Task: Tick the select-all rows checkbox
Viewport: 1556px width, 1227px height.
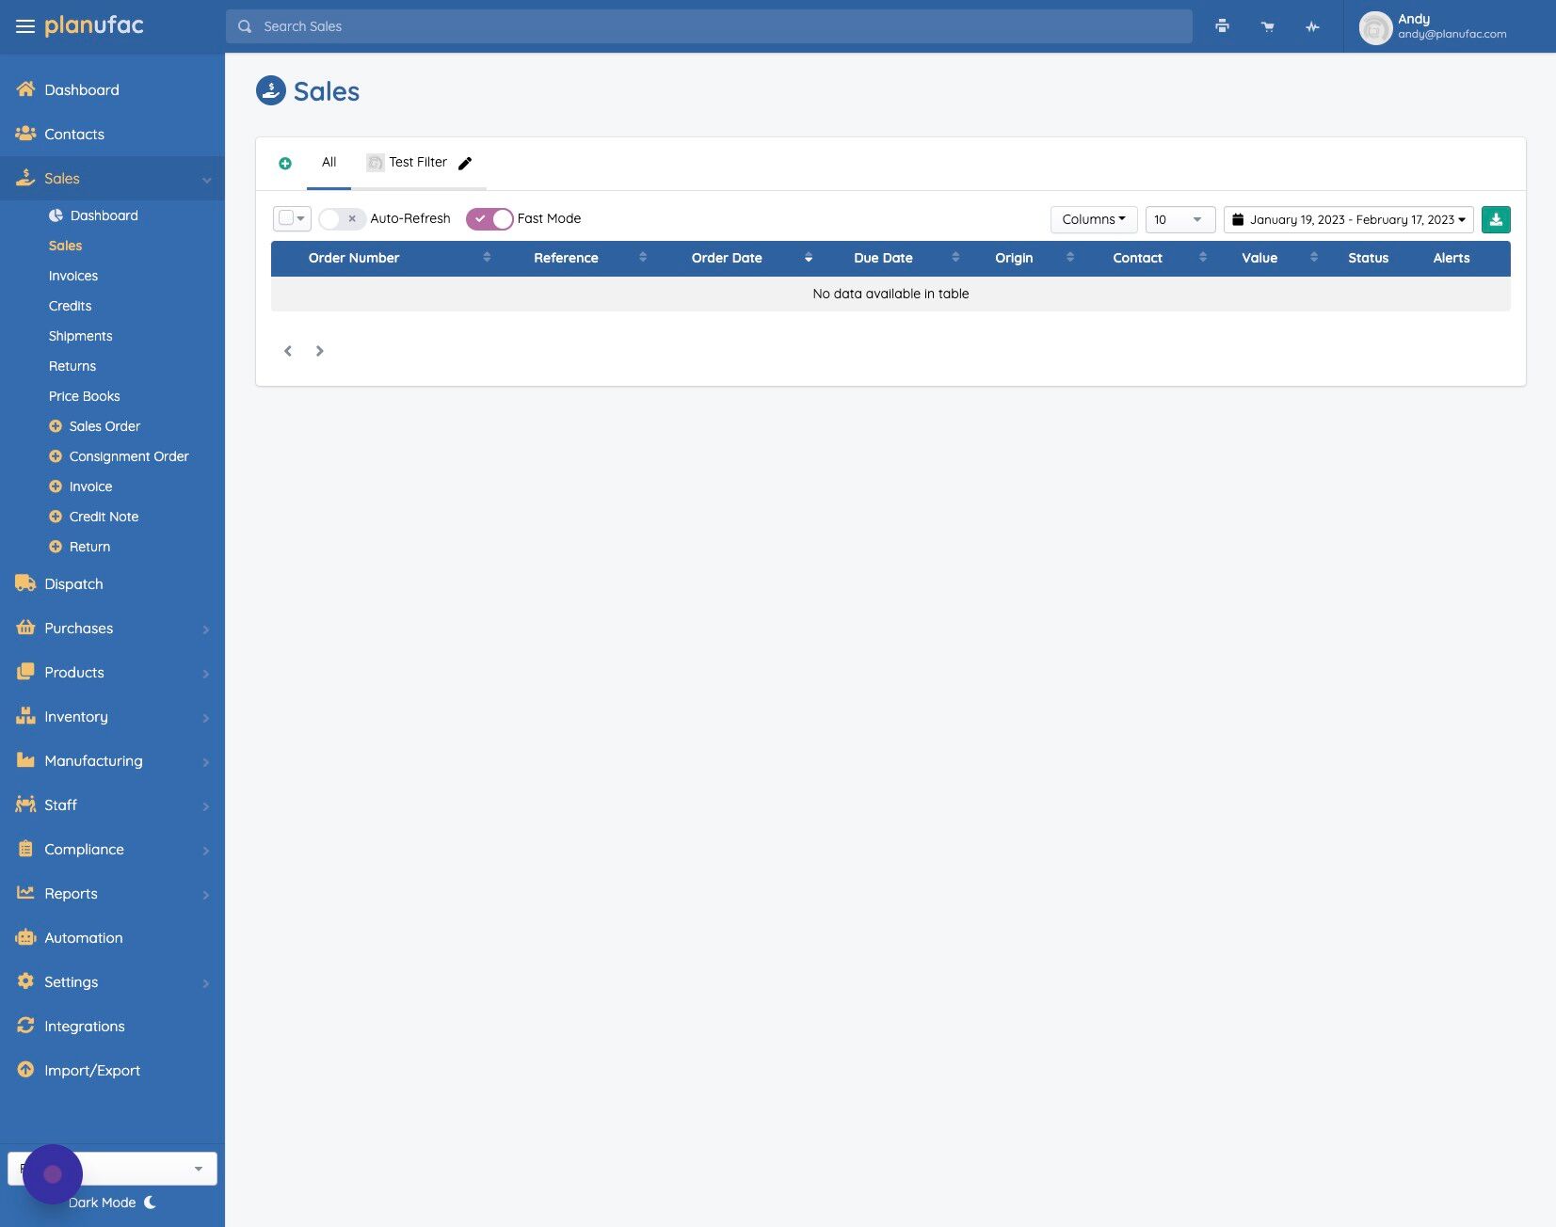Action: [286, 218]
